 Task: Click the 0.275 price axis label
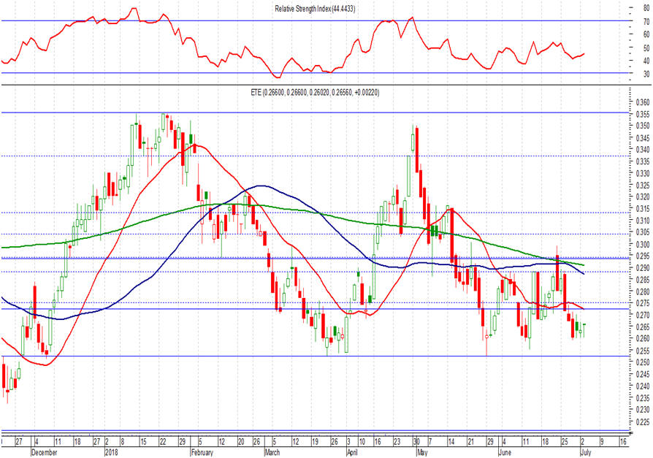(643, 303)
